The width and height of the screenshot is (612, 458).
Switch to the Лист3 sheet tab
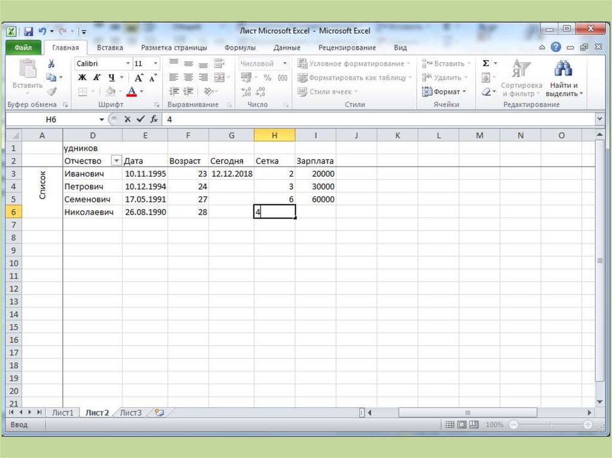pyautogui.click(x=130, y=413)
